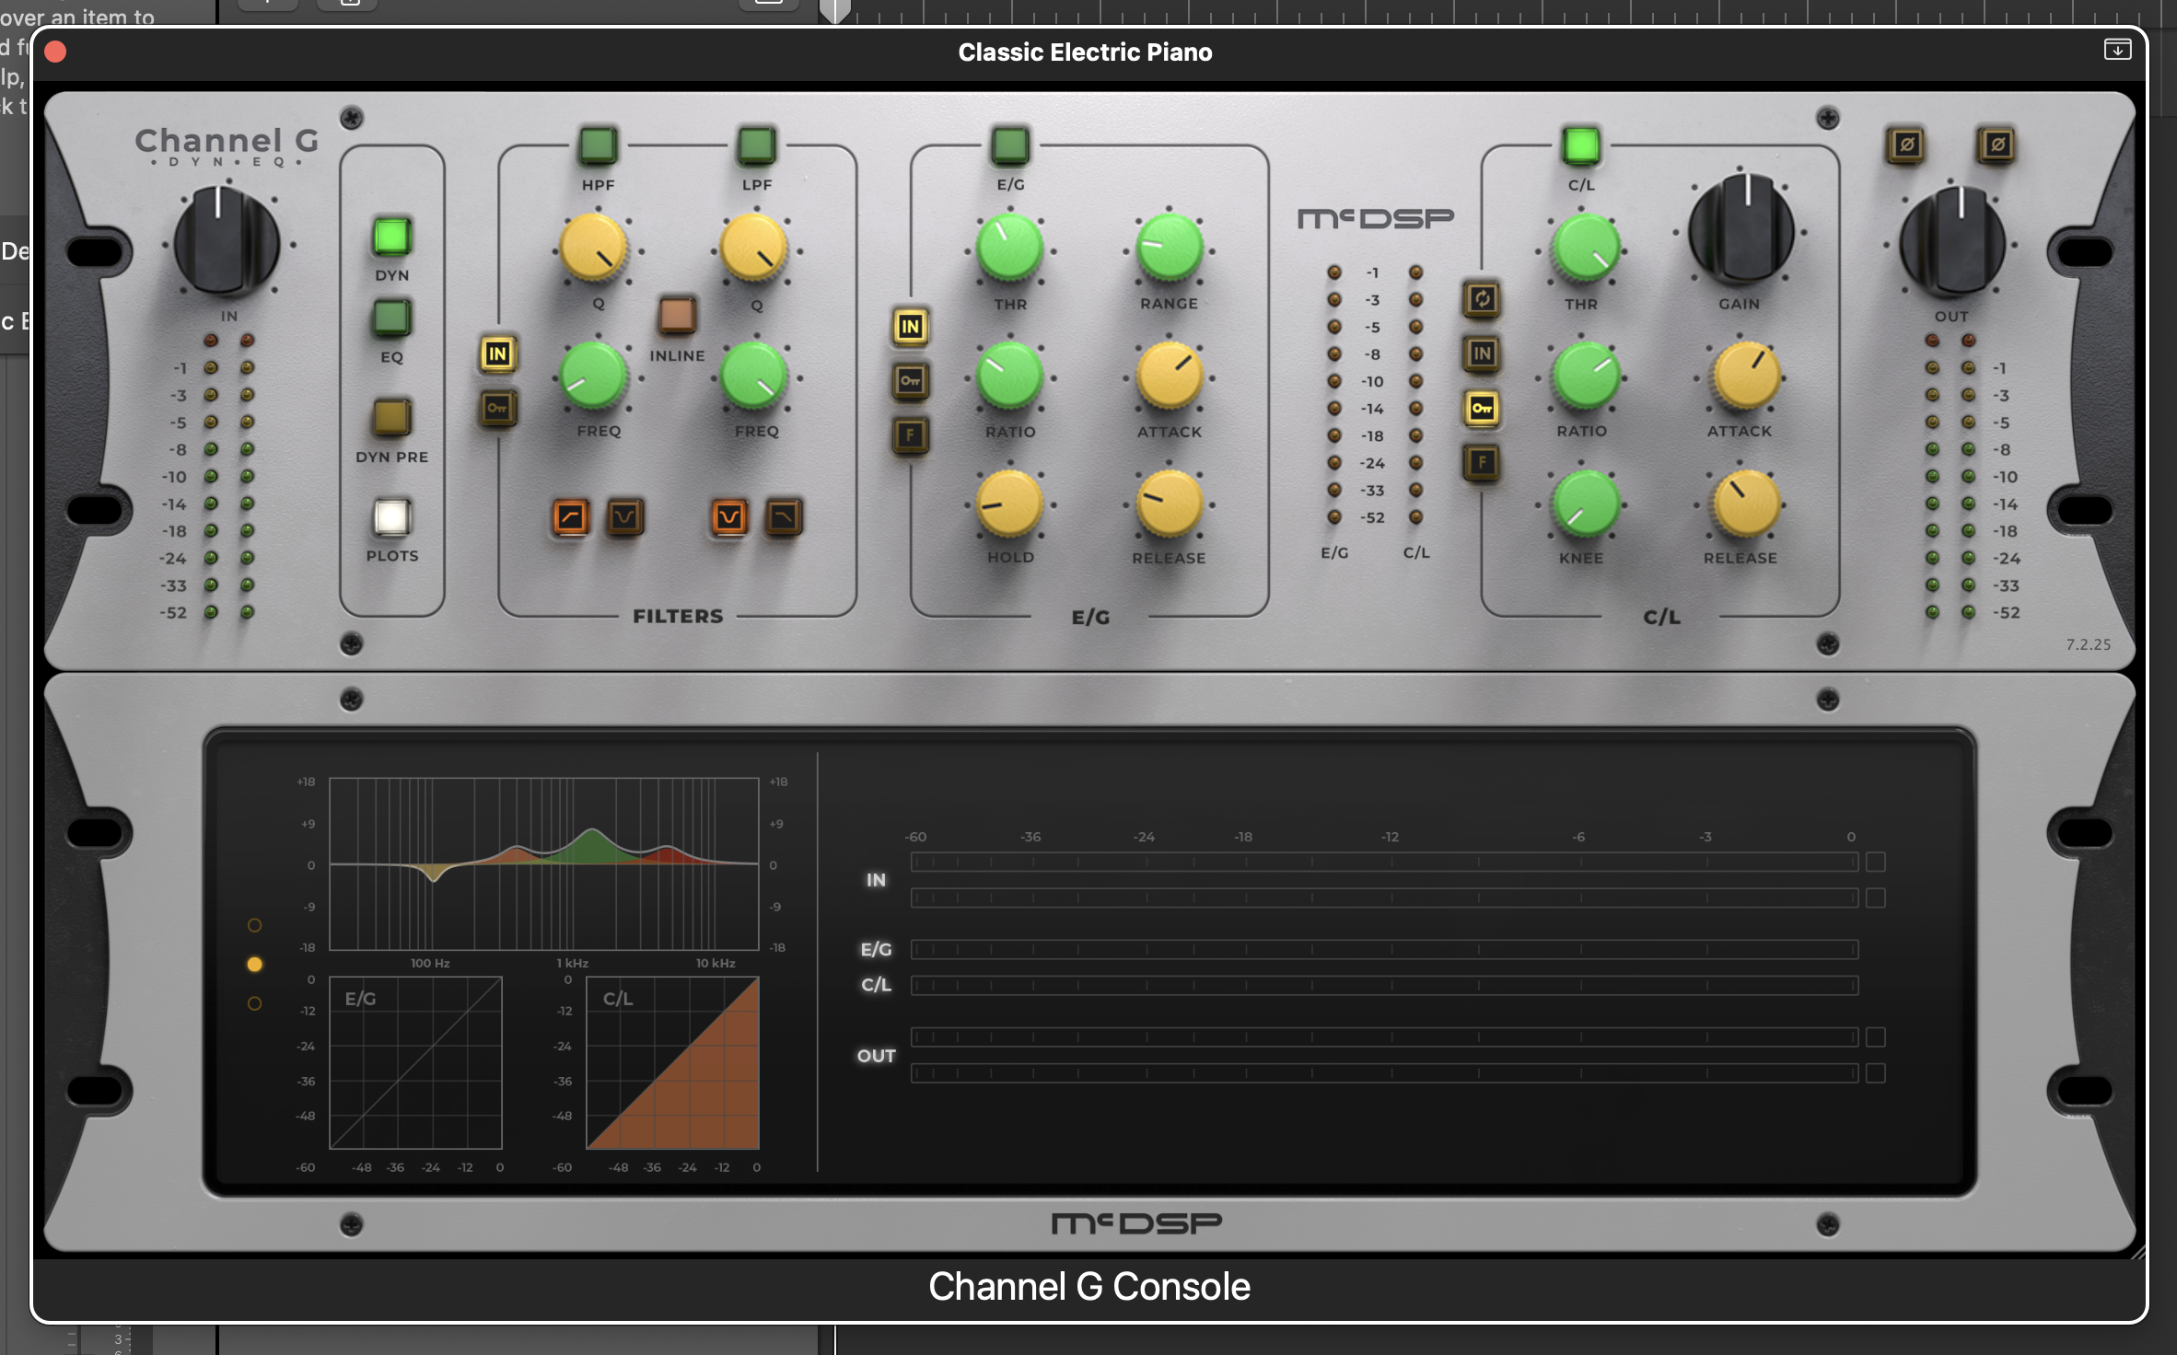Toggle the HPF filter enable button

pos(598,145)
